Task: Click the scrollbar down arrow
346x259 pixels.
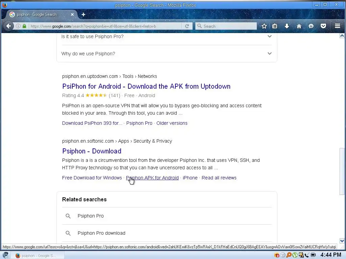Action: tap(342, 241)
